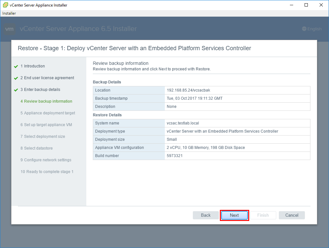Click the vCenter app icon in title bar
The width and height of the screenshot is (329, 248).
pyautogui.click(x=6, y=5)
